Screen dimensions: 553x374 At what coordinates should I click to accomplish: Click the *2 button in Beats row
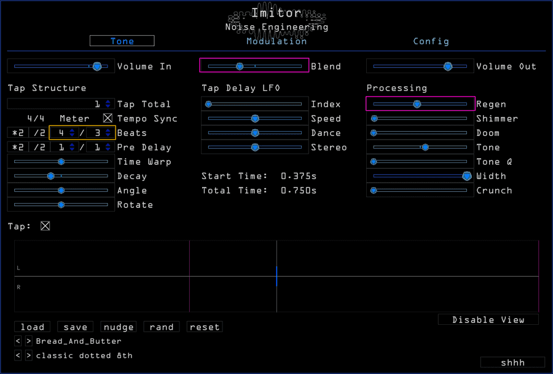coord(18,133)
